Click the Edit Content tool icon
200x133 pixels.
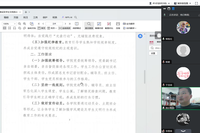[x=99, y=26]
